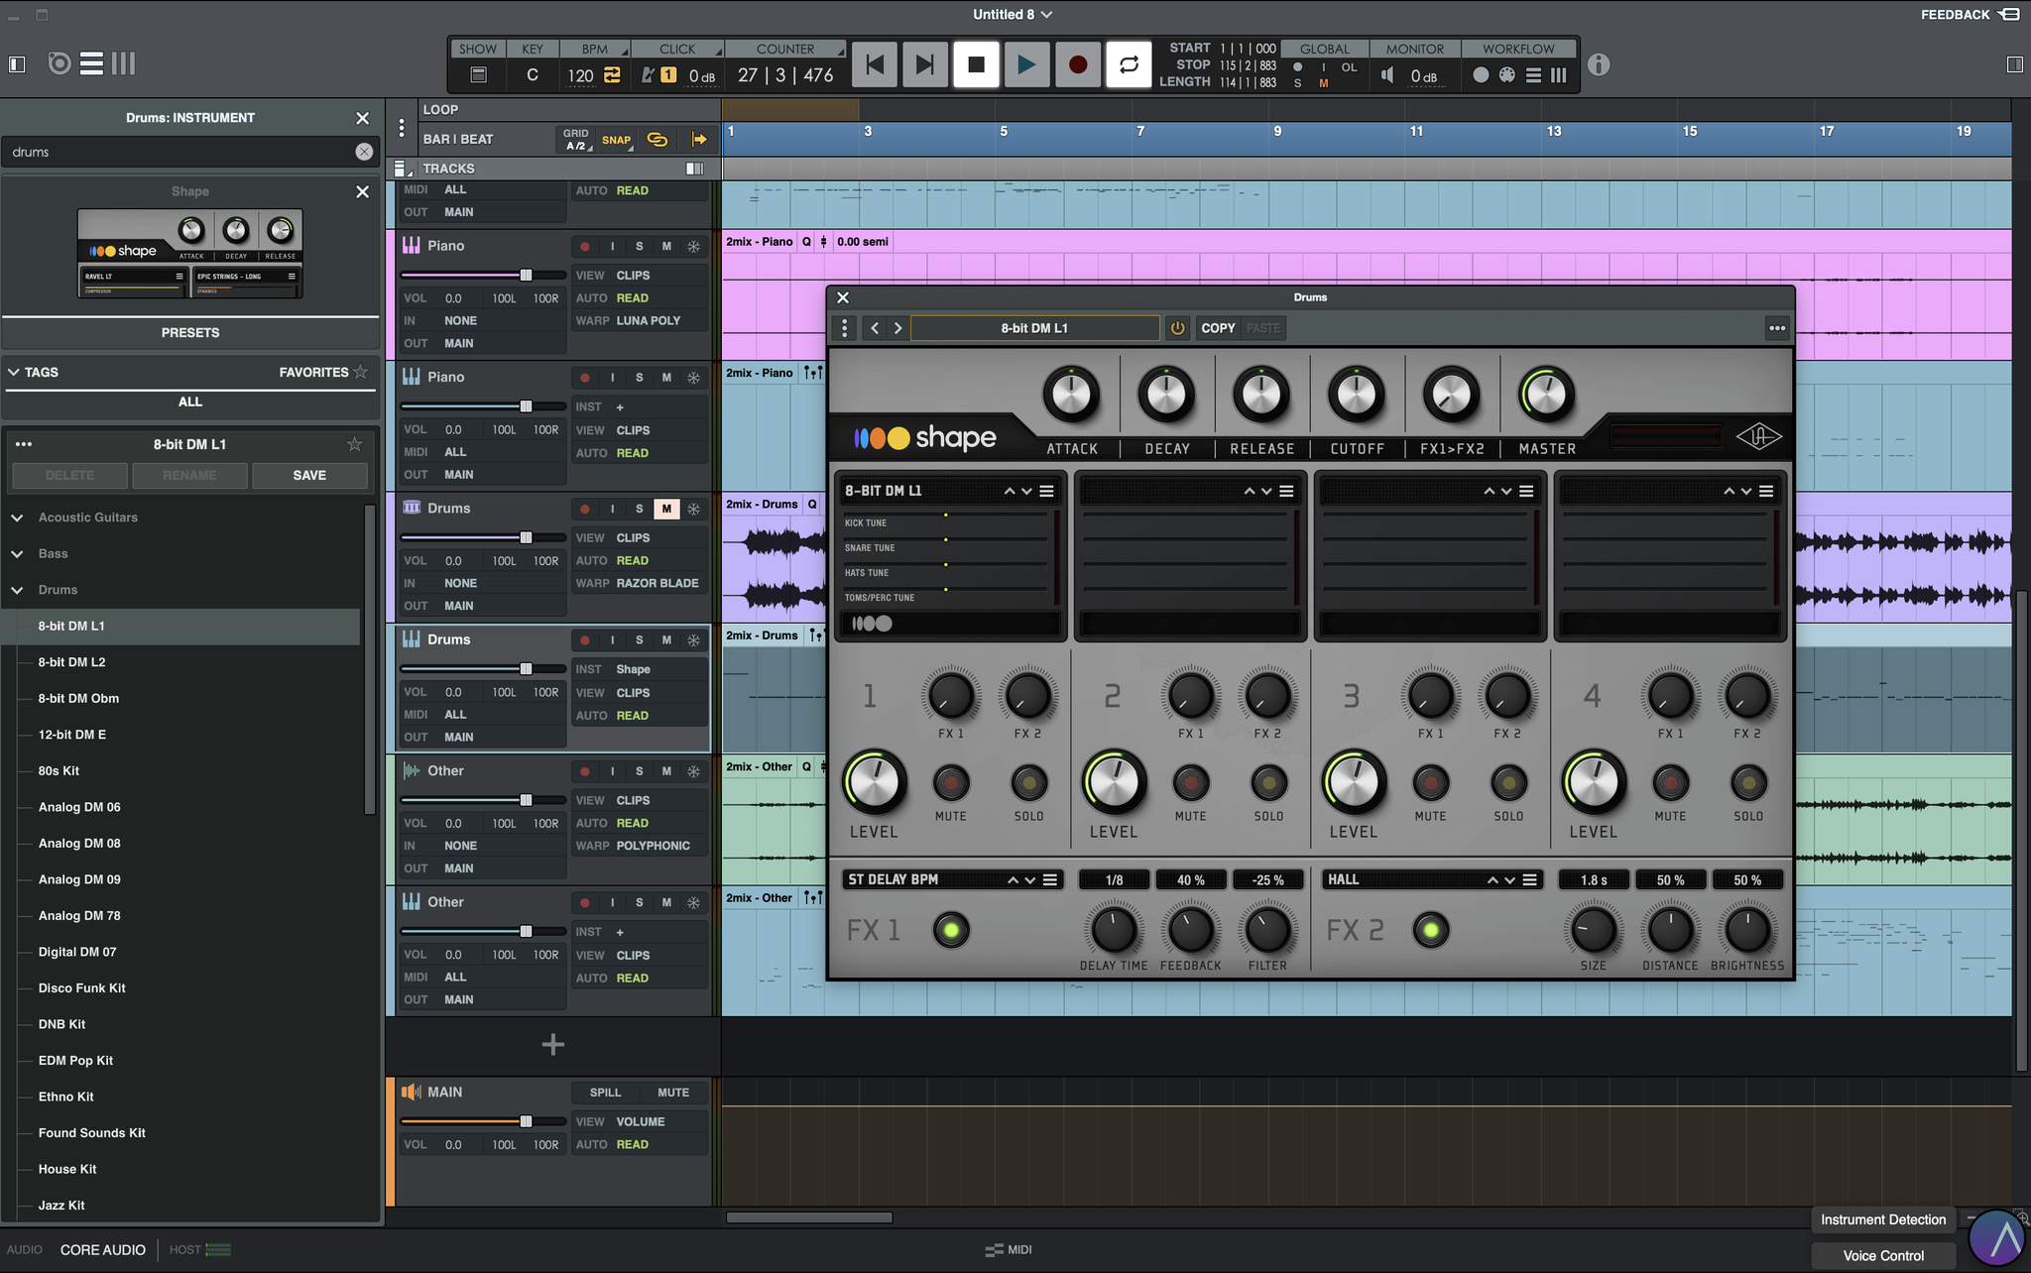The image size is (2031, 1273).
Task: Arm record on the first Other track
Action: click(584, 771)
